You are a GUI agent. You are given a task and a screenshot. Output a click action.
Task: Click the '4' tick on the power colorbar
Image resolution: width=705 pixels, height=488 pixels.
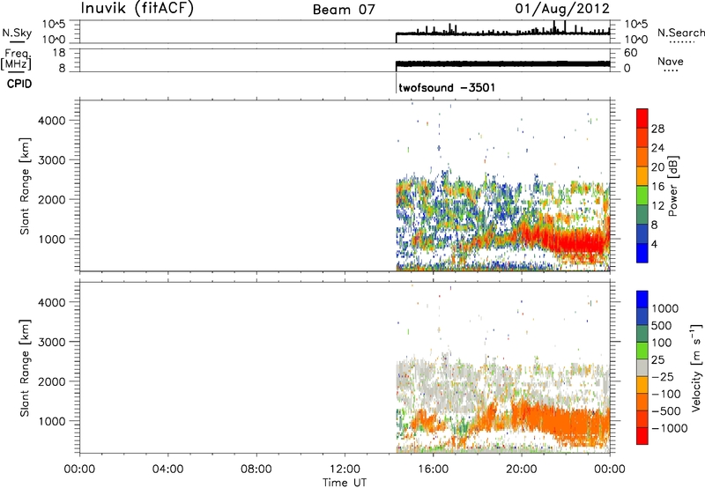pos(655,244)
